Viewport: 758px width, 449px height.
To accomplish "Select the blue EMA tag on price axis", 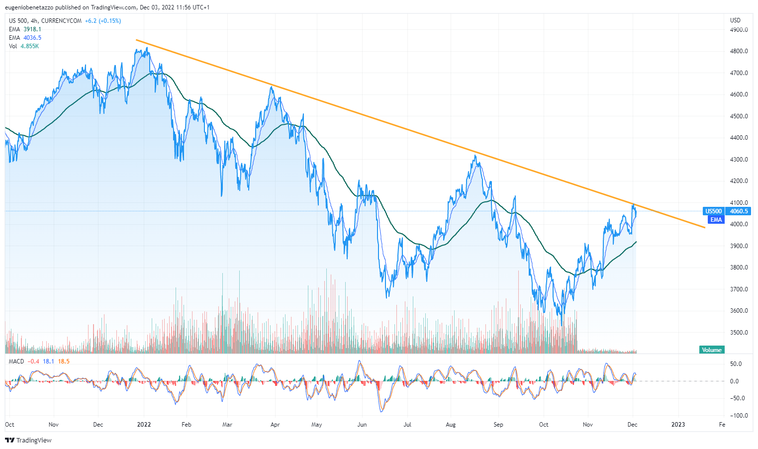I will tap(716, 219).
